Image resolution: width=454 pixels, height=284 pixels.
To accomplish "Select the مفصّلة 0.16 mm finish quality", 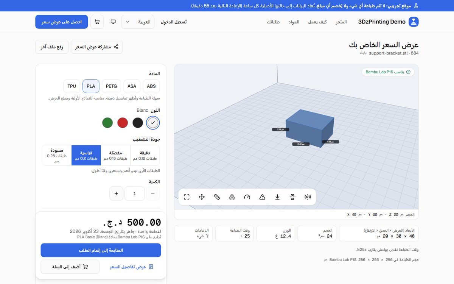I will point(116,155).
